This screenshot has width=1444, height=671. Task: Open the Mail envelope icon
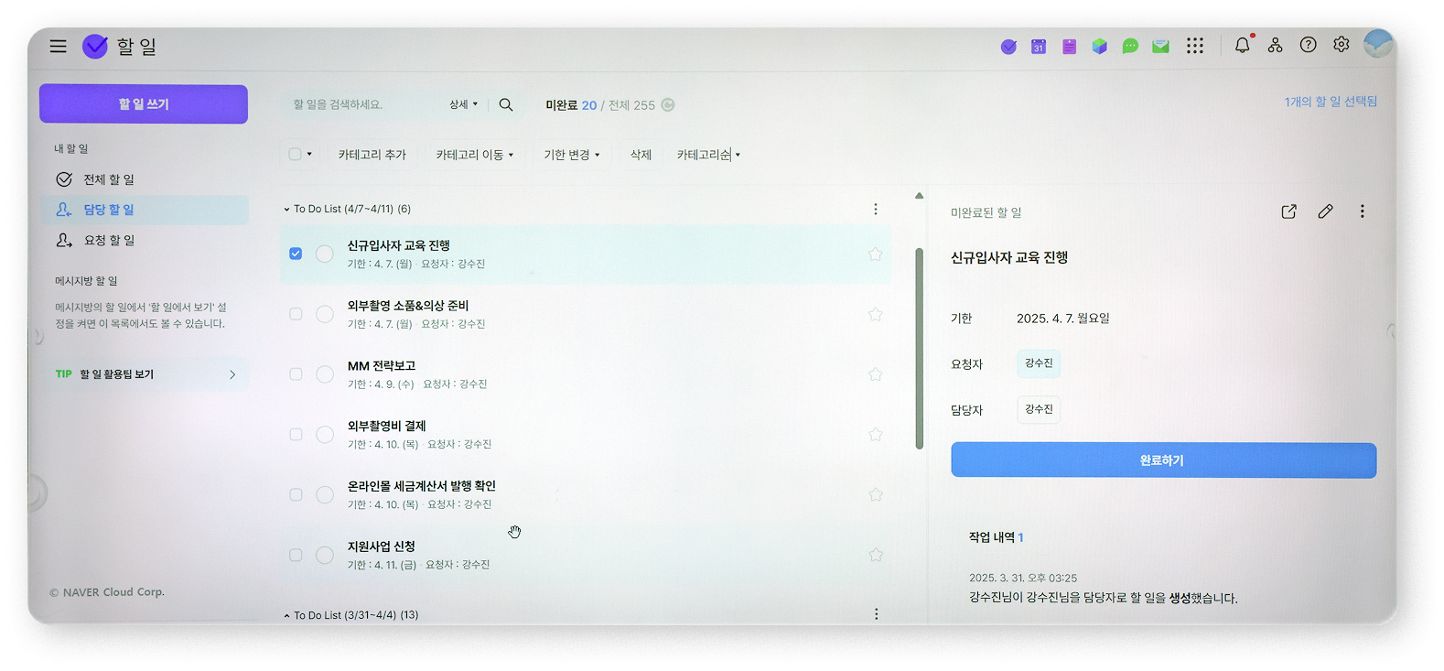1160,47
